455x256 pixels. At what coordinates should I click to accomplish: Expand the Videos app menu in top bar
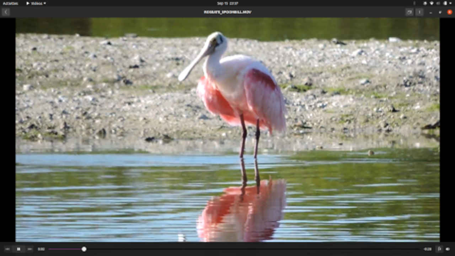coord(36,3)
